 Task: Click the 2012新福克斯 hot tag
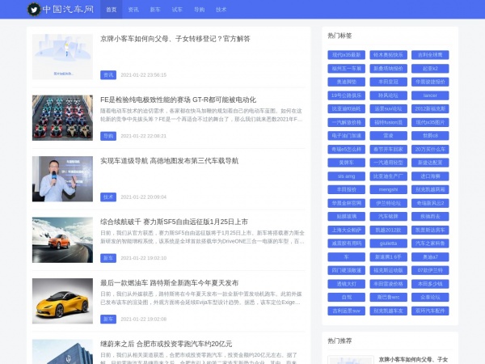point(430,108)
